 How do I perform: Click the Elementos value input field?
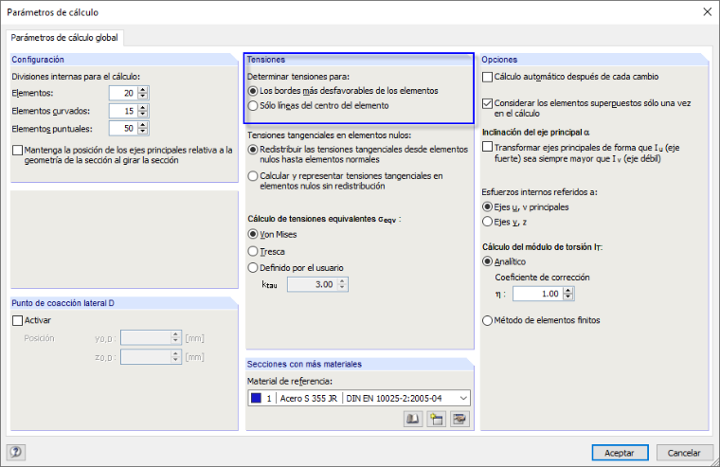[x=123, y=93]
